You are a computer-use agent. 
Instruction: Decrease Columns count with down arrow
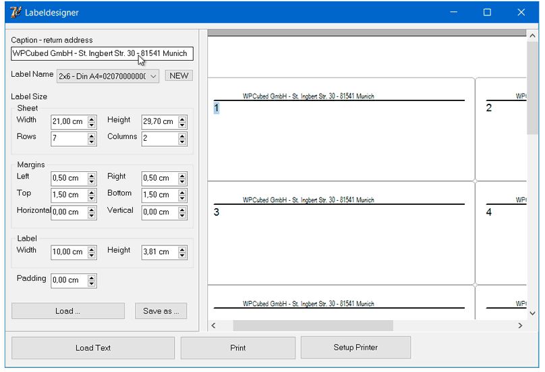tap(182, 142)
